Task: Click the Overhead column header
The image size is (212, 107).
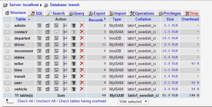Action: (190, 19)
